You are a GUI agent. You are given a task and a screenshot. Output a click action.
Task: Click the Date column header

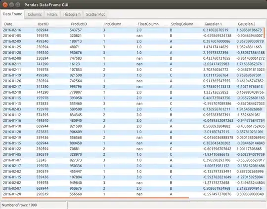pyautogui.click(x=8, y=24)
